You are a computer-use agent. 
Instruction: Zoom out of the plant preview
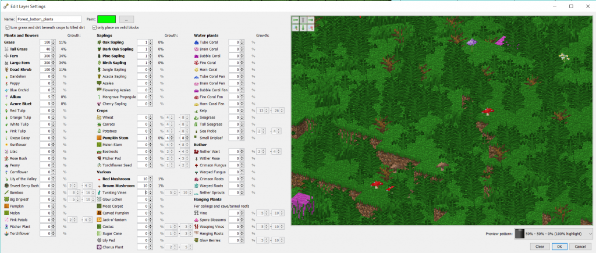click(311, 27)
